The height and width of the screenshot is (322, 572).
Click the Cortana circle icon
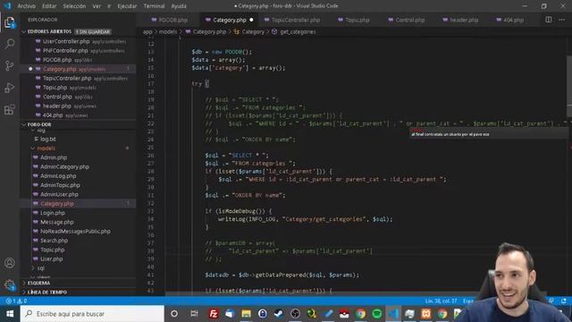coord(174,314)
